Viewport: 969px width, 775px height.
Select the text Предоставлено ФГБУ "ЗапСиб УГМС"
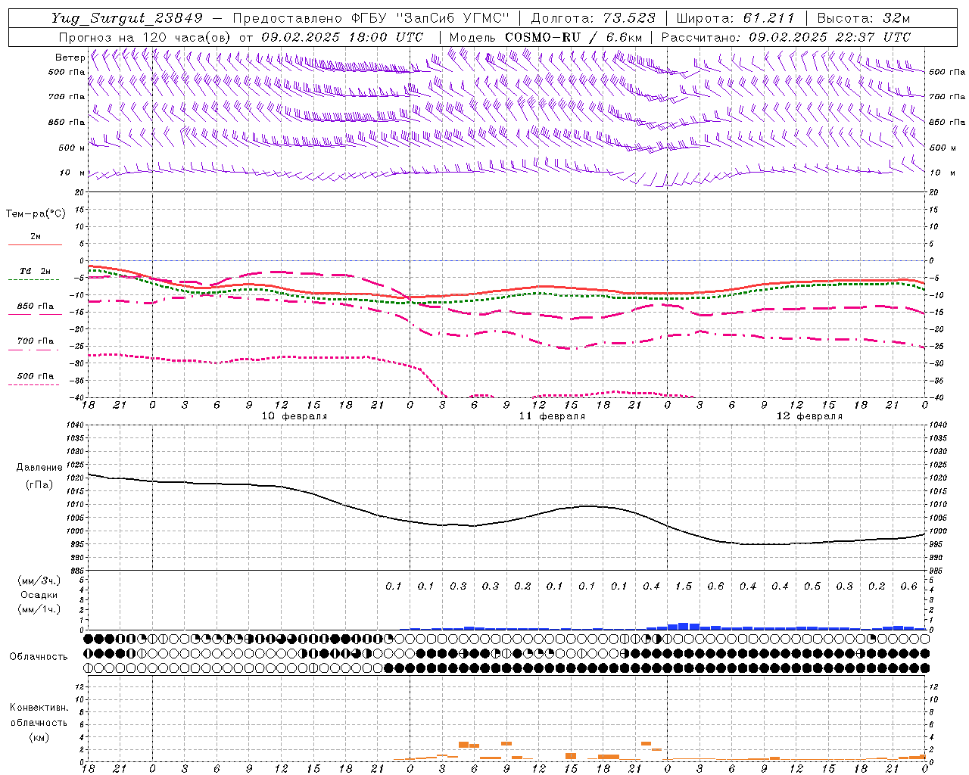[371, 18]
